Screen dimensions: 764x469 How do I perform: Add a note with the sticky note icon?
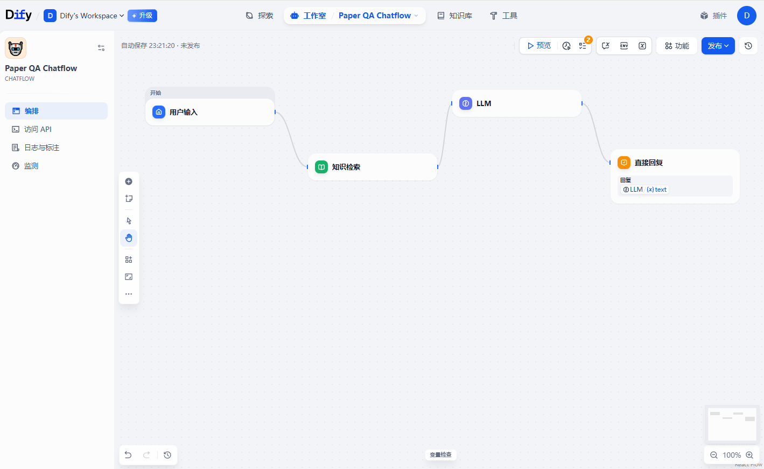click(129, 199)
